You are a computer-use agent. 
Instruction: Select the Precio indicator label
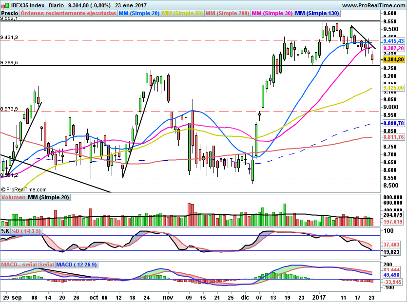pyautogui.click(x=10, y=13)
